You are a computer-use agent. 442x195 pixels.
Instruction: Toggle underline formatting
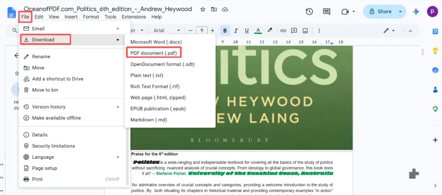pos(247,31)
